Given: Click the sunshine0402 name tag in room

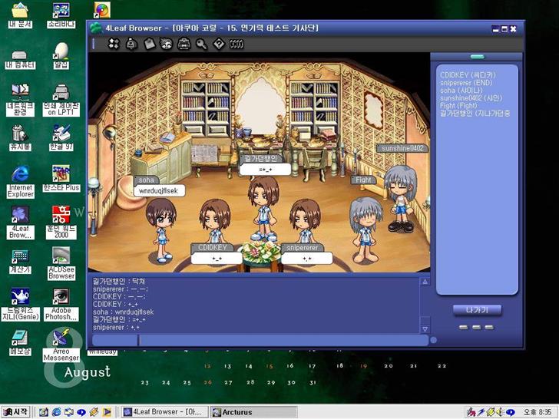Looking at the screenshot, I should pyautogui.click(x=402, y=148).
